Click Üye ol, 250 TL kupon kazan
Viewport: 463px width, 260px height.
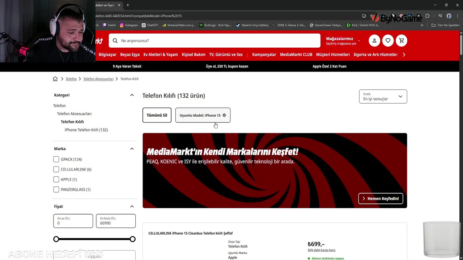pyautogui.click(x=227, y=66)
